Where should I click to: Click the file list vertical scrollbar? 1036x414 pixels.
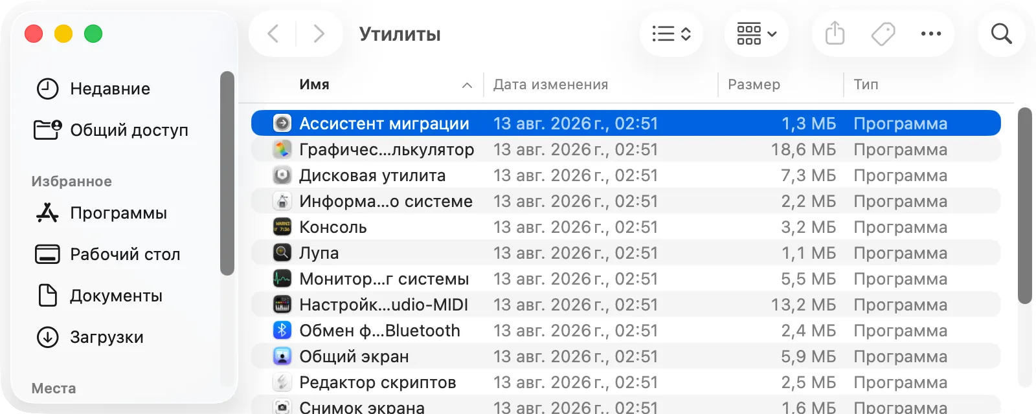coord(1024,206)
